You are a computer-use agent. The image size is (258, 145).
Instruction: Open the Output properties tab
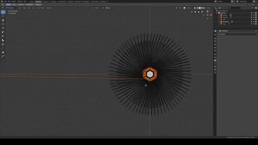coord(215,41)
